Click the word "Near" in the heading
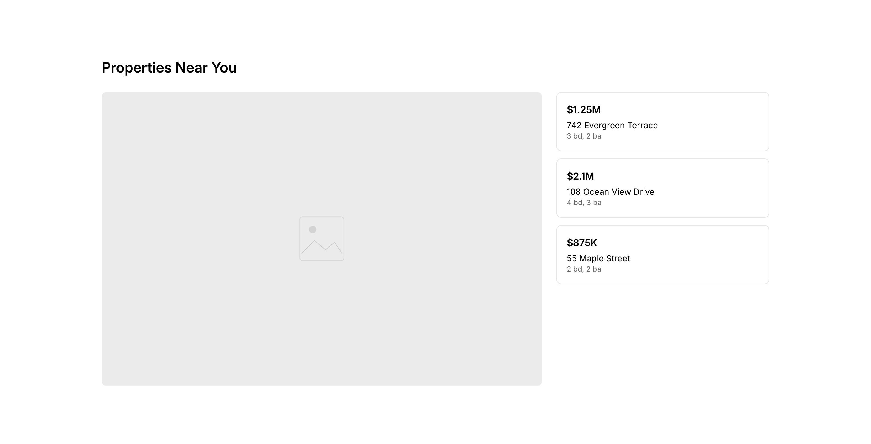Viewport: 871px width, 444px height. (191, 68)
